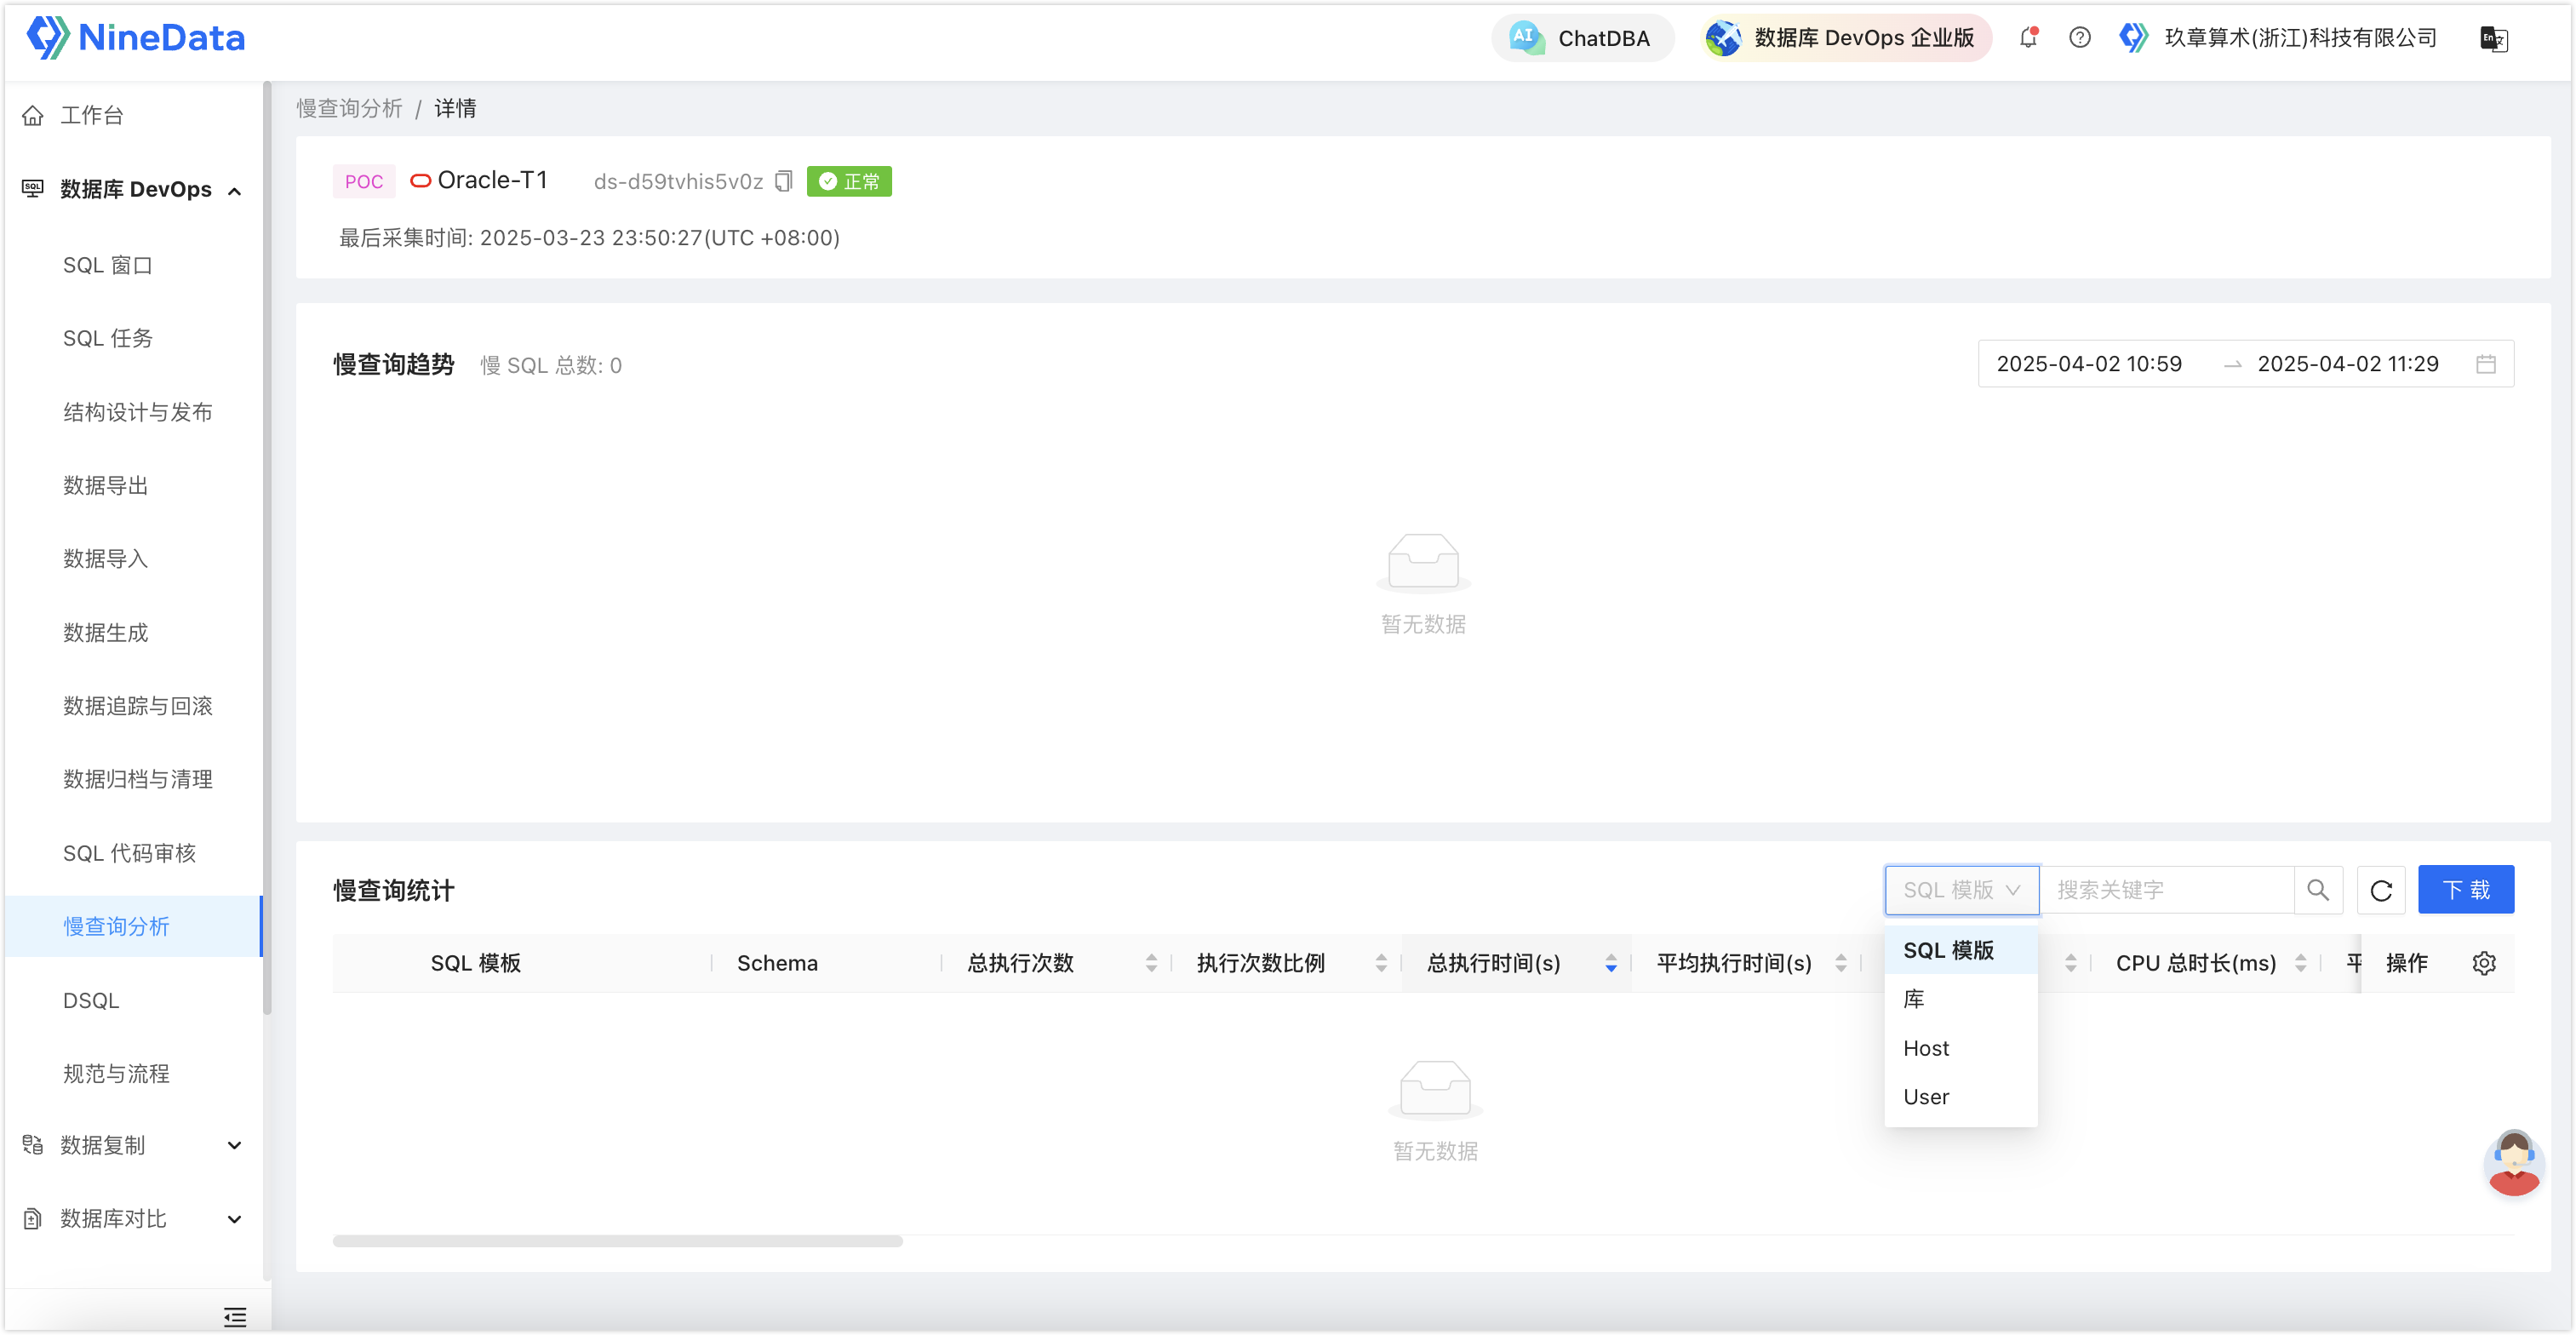The image size is (2576, 1335).
Task: Click the Schema column header
Action: (777, 963)
